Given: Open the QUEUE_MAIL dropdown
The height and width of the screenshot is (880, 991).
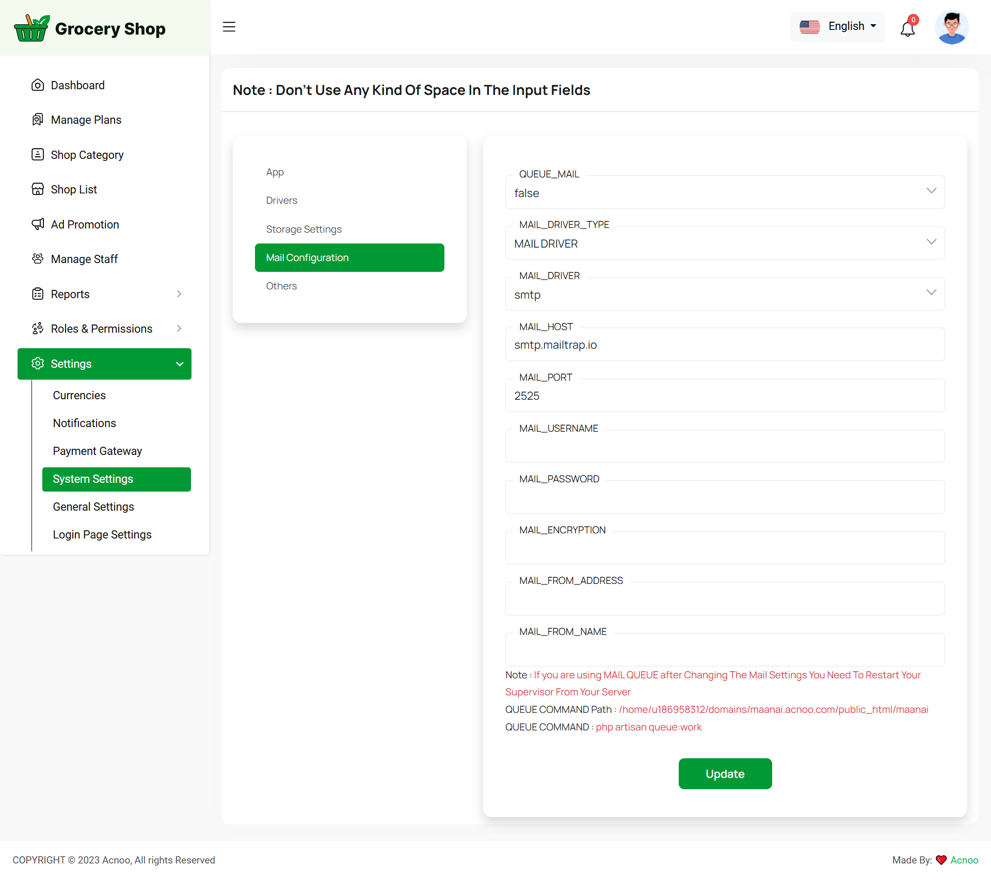Looking at the screenshot, I should (725, 192).
